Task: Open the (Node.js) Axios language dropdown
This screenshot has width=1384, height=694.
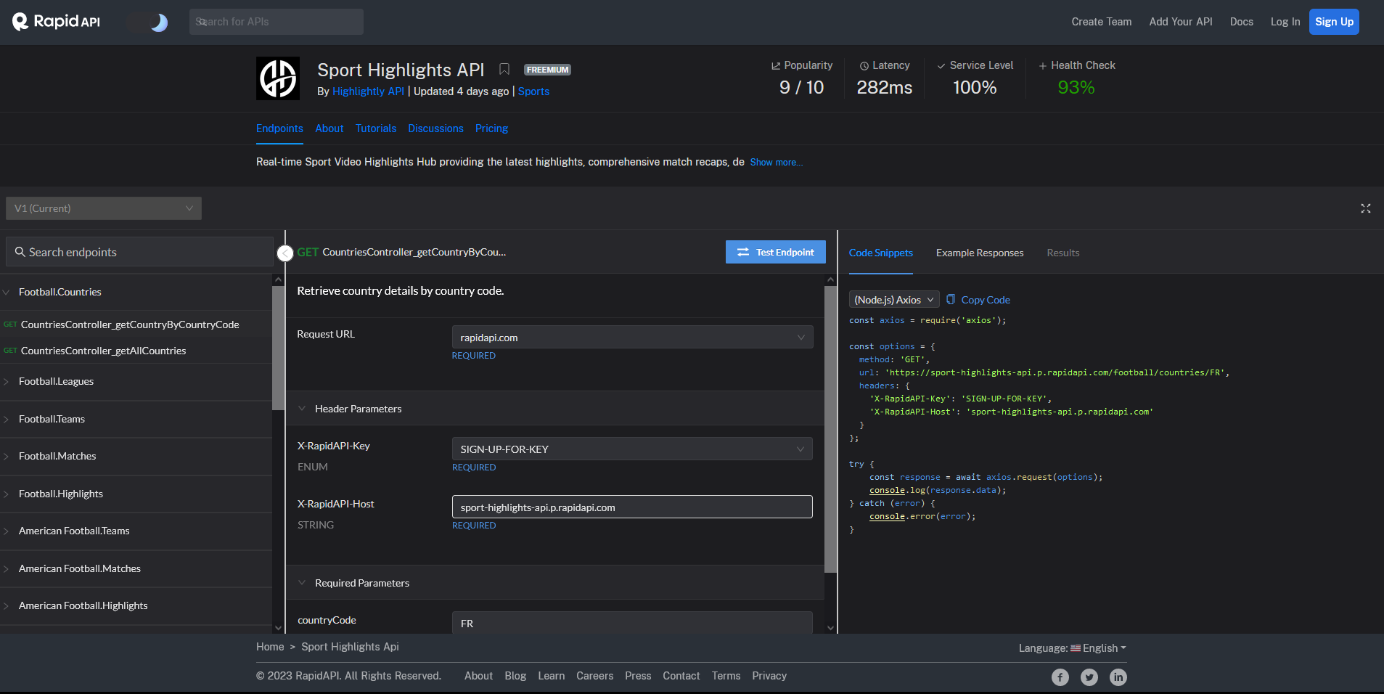Action: tap(894, 300)
